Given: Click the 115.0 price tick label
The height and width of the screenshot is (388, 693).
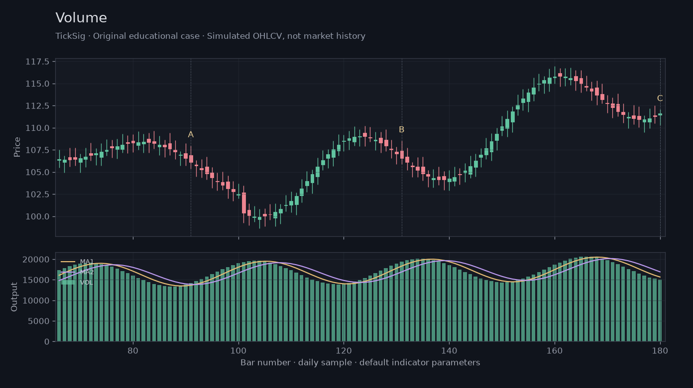Looking at the screenshot, I should pyautogui.click(x=37, y=84).
